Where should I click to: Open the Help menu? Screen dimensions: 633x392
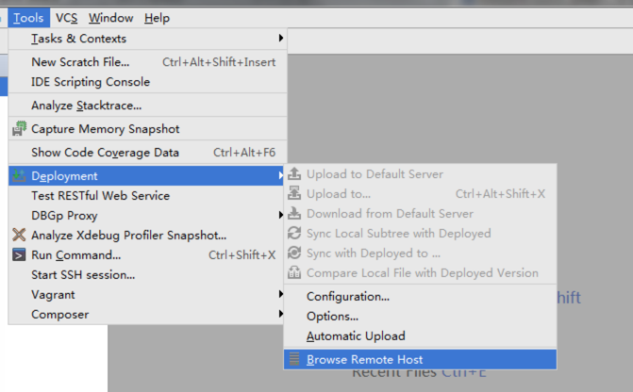(158, 18)
